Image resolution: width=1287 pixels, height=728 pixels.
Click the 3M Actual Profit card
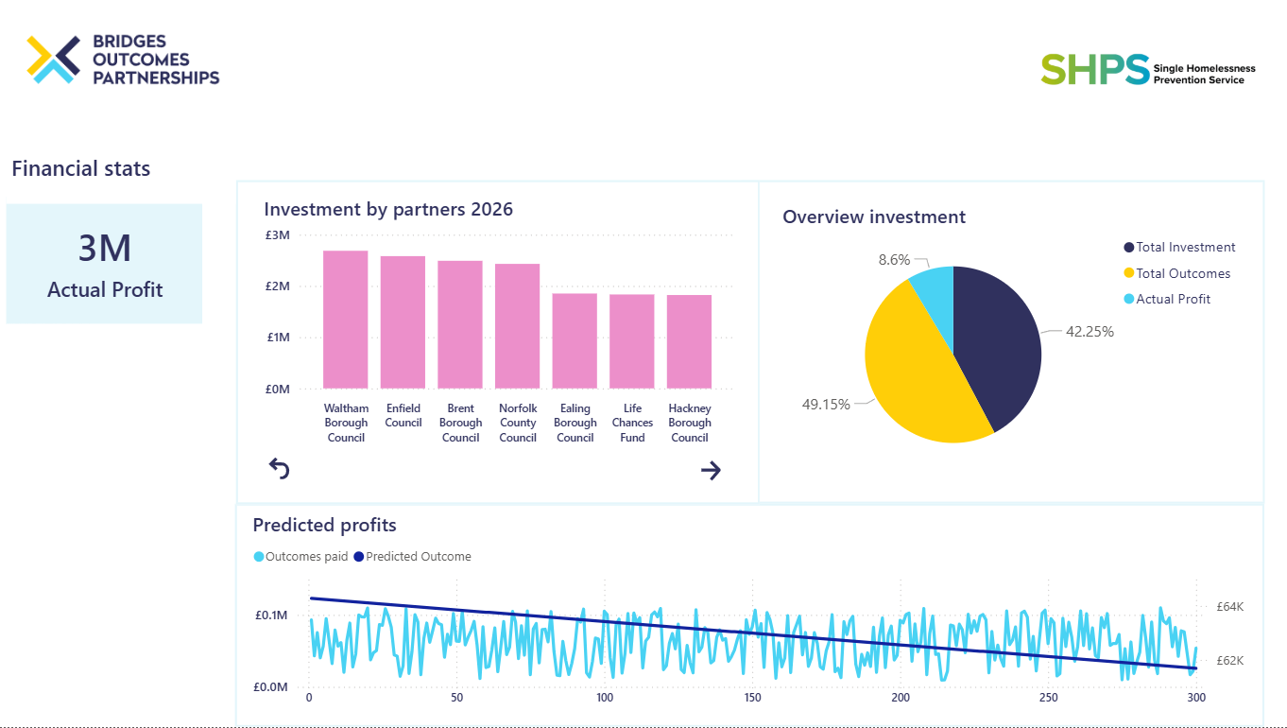pos(104,264)
